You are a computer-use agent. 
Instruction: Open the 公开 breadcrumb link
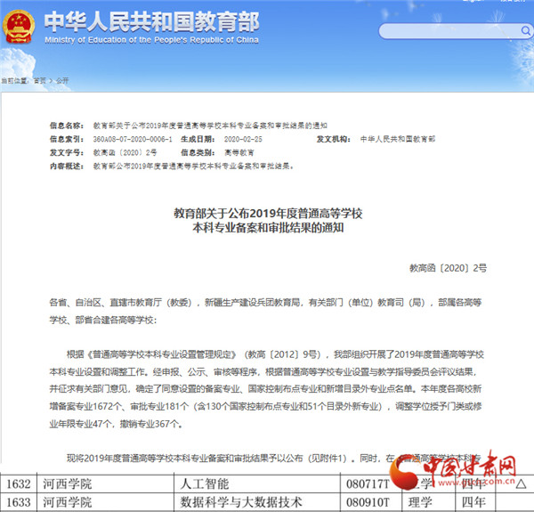tap(62, 81)
